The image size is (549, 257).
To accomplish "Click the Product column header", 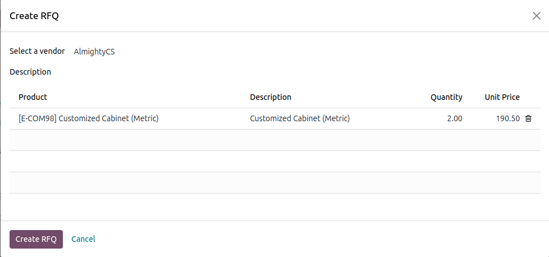I will click(x=33, y=97).
